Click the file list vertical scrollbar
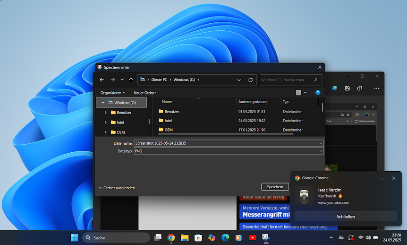The height and width of the screenshot is (245, 407). click(322, 107)
